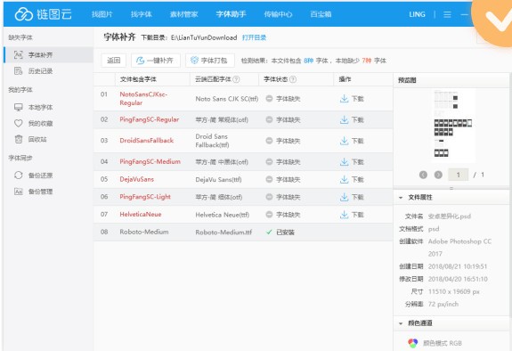Collapse the 文件属性 section

[x=401, y=198]
